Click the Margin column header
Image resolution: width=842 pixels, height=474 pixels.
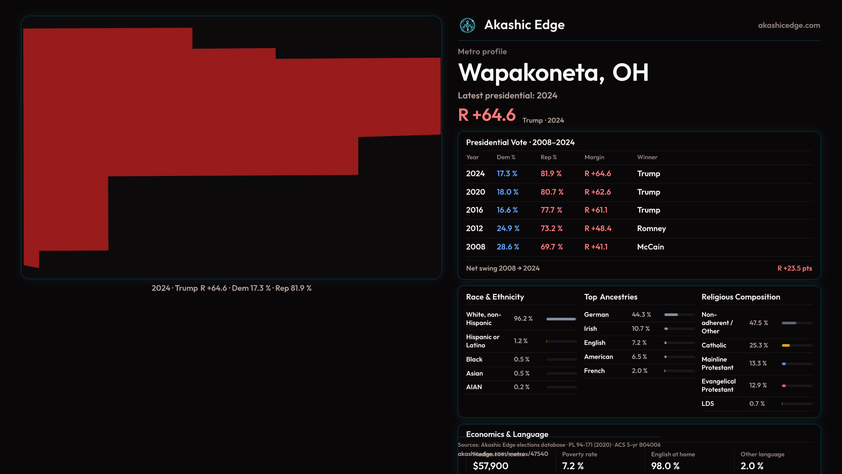click(594, 157)
